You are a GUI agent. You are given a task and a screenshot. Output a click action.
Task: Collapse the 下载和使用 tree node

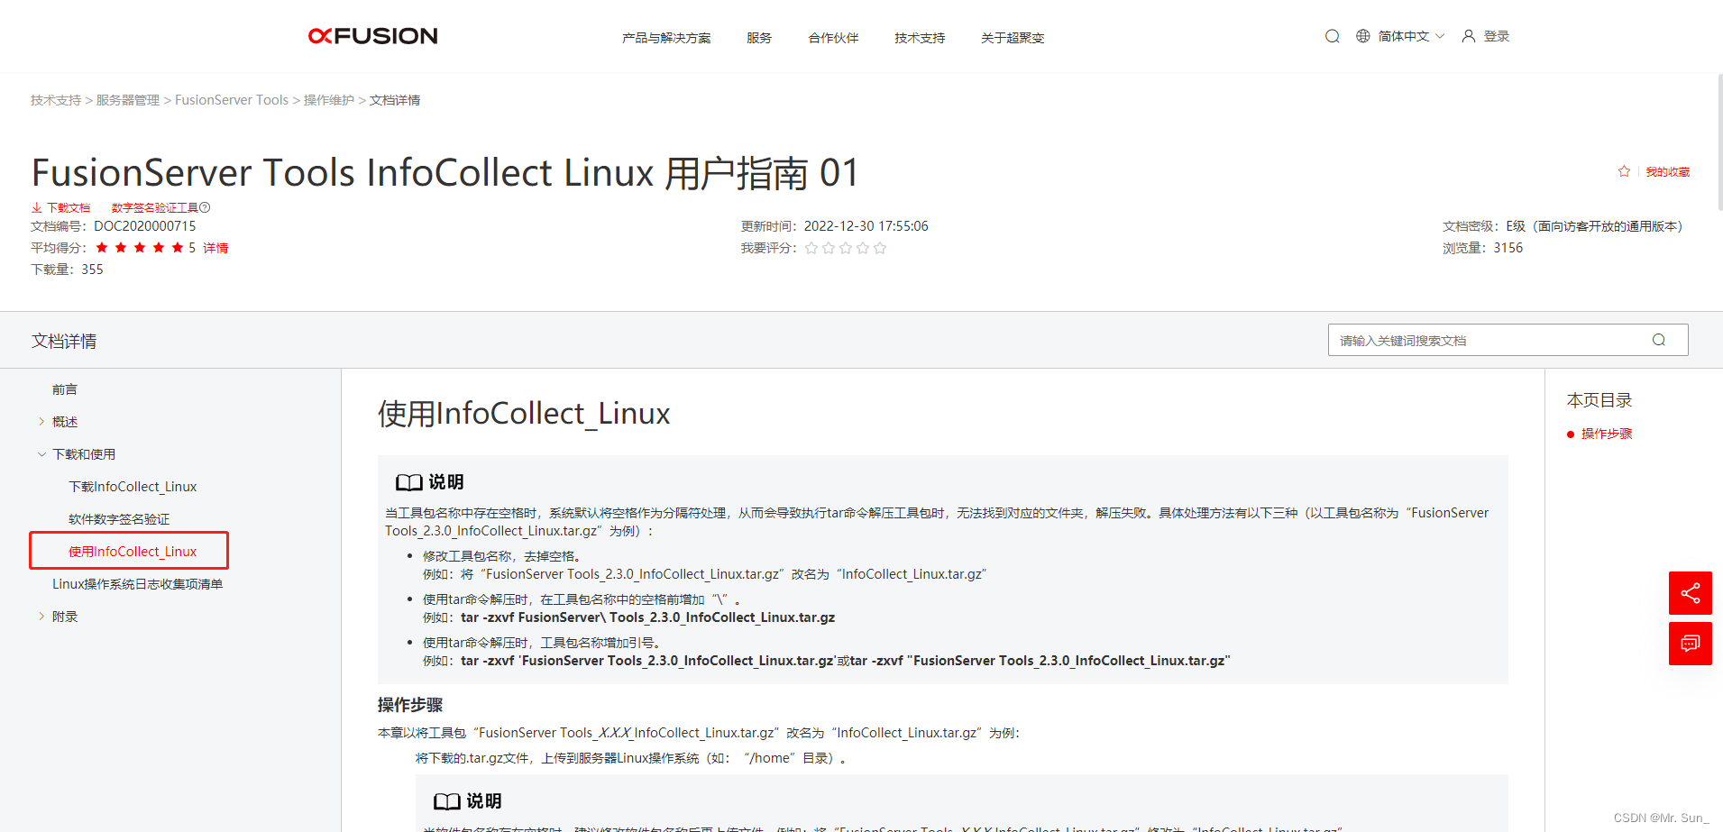[x=41, y=454]
